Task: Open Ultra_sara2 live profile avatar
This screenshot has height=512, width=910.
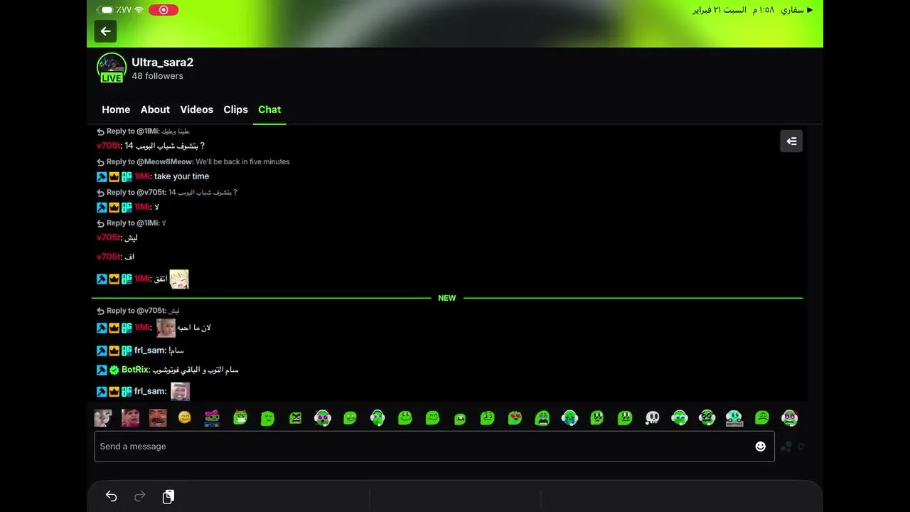Action: tap(112, 67)
